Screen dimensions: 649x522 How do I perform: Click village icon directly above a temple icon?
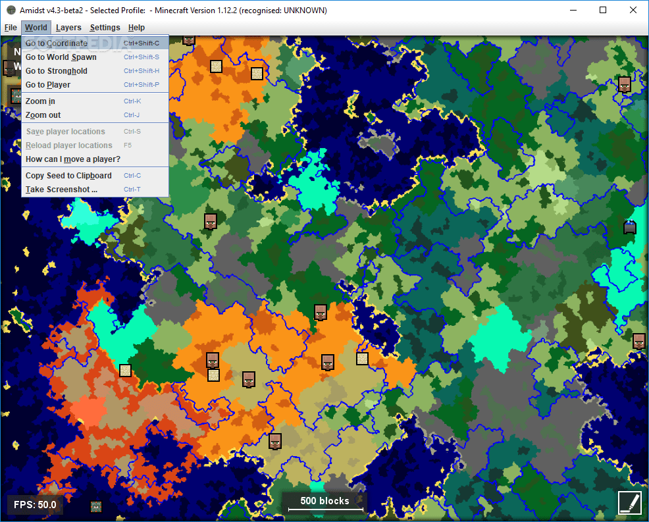pos(213,360)
